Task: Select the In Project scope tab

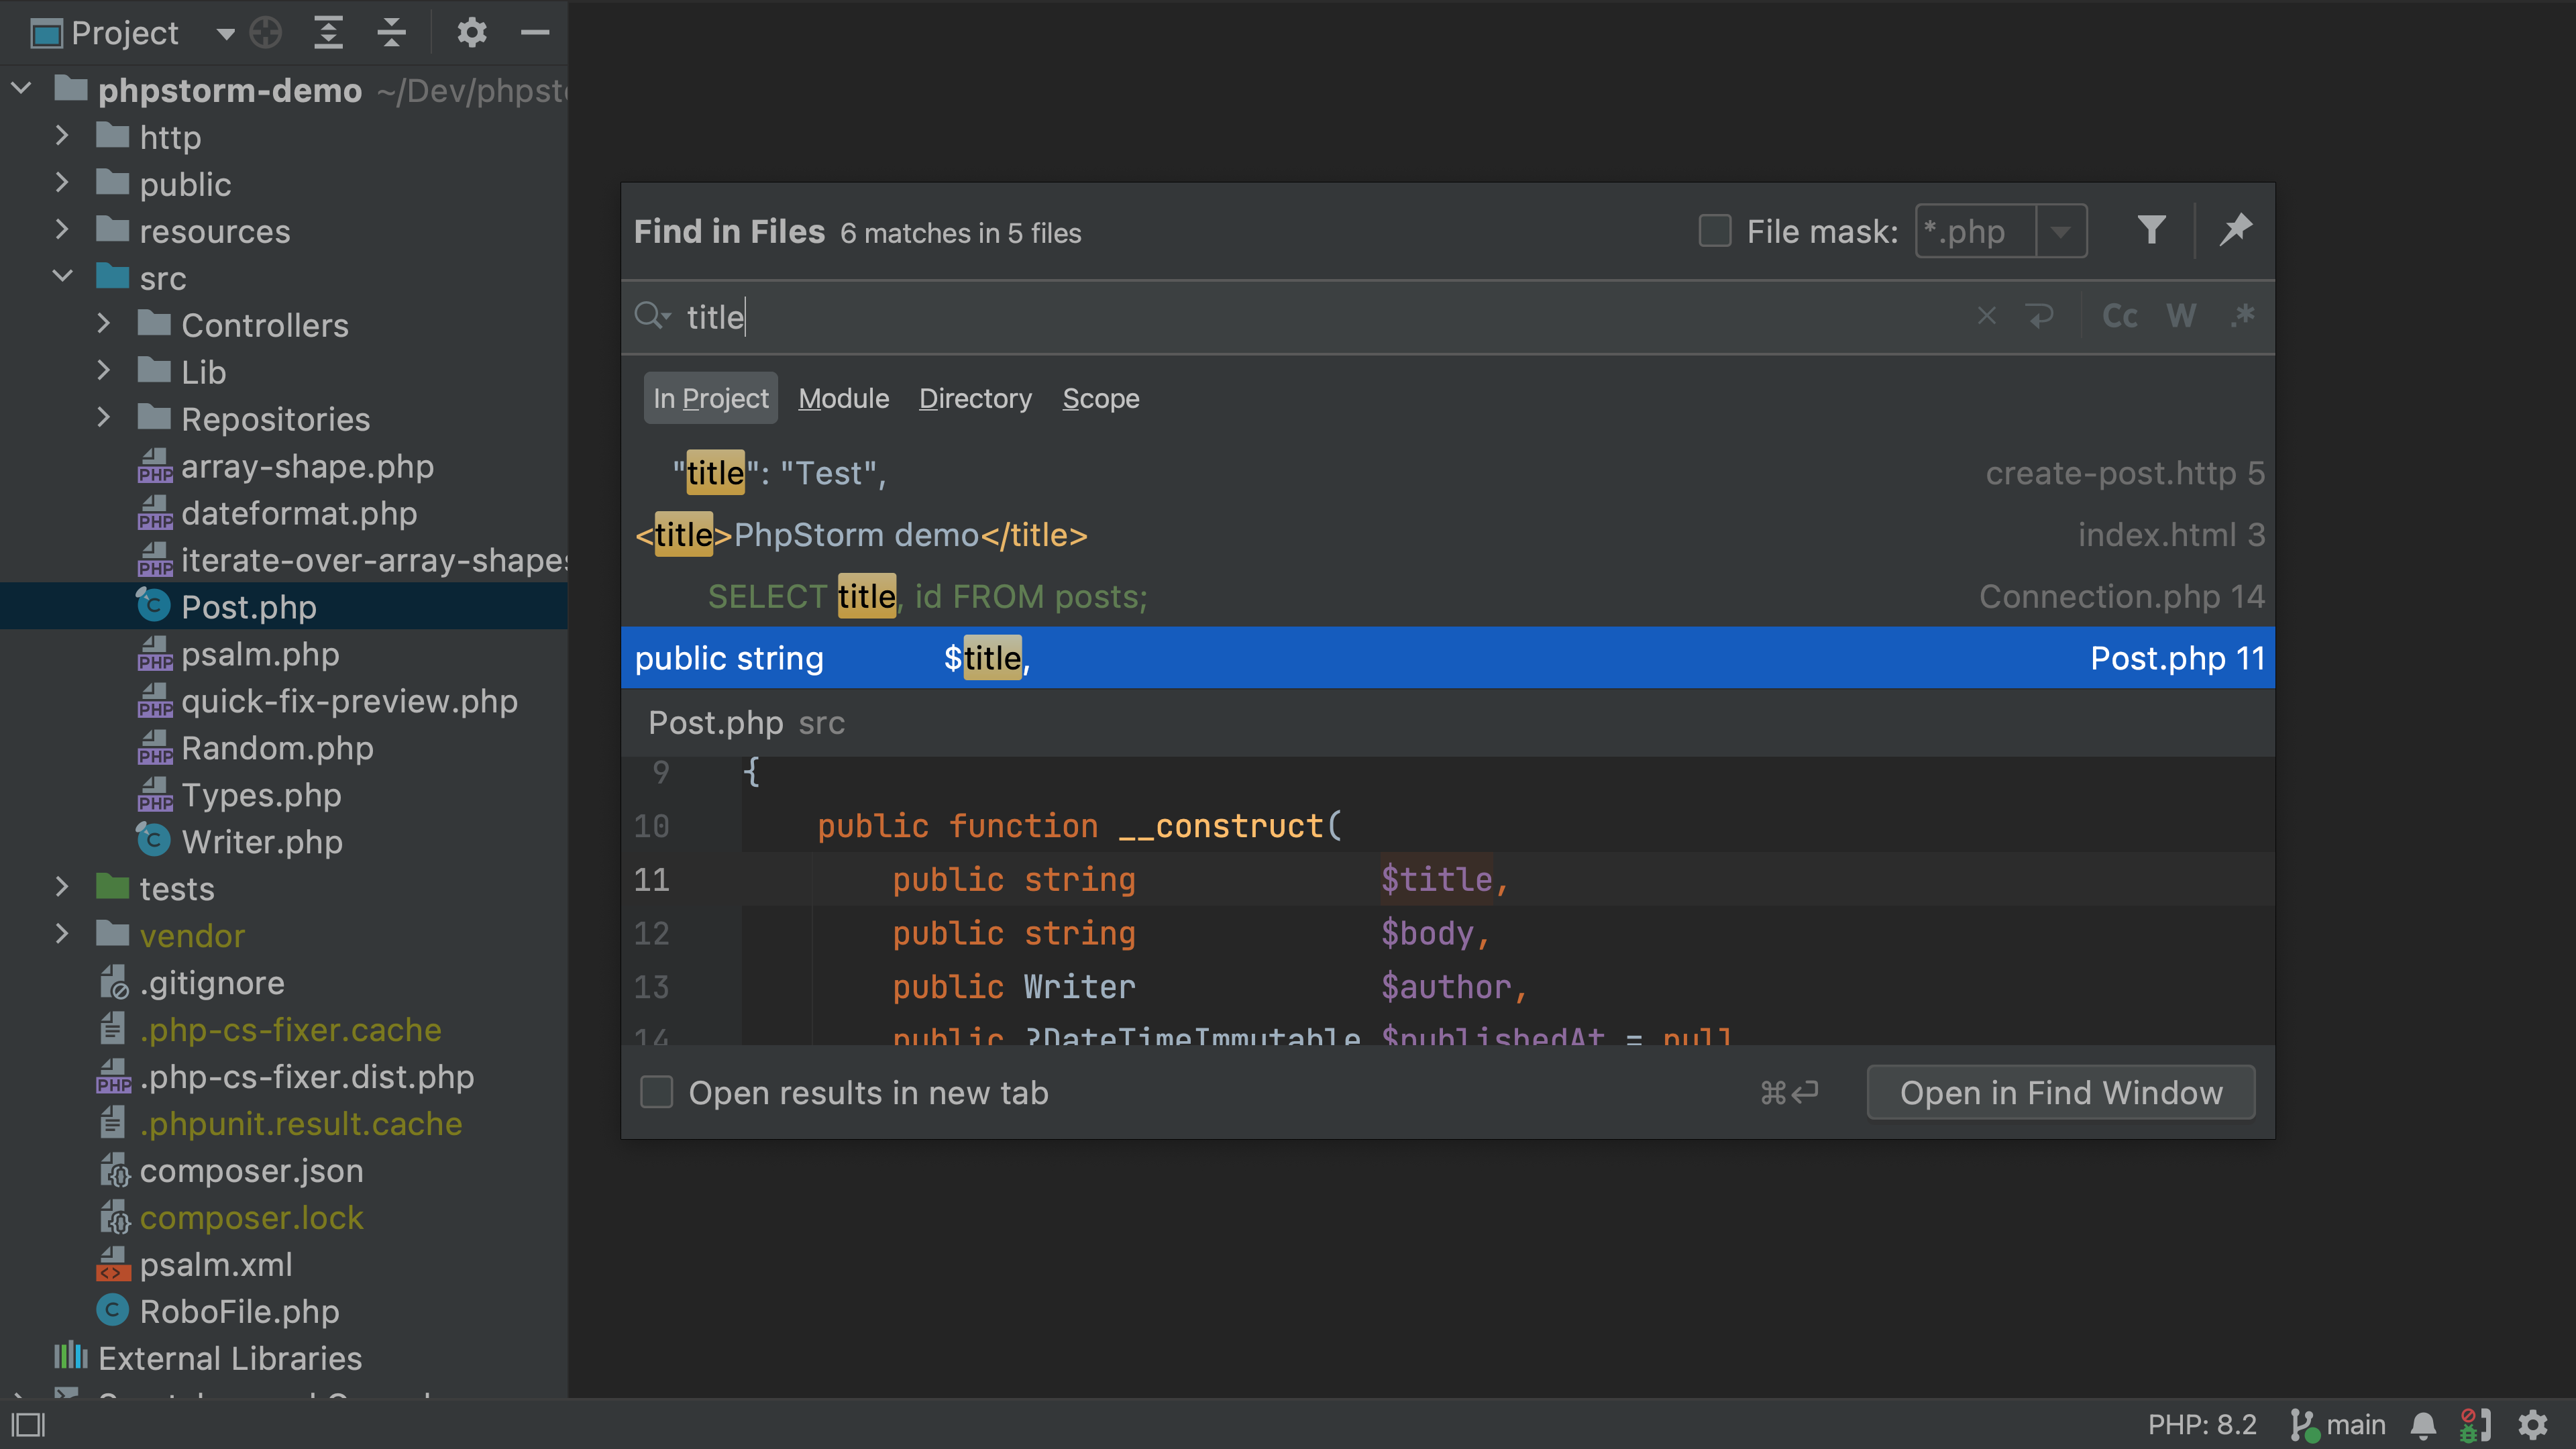Action: pos(711,398)
